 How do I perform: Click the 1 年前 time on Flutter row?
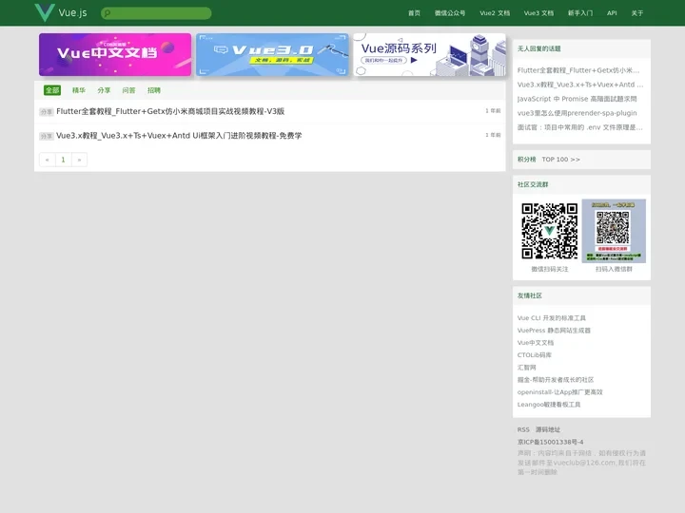(x=493, y=111)
